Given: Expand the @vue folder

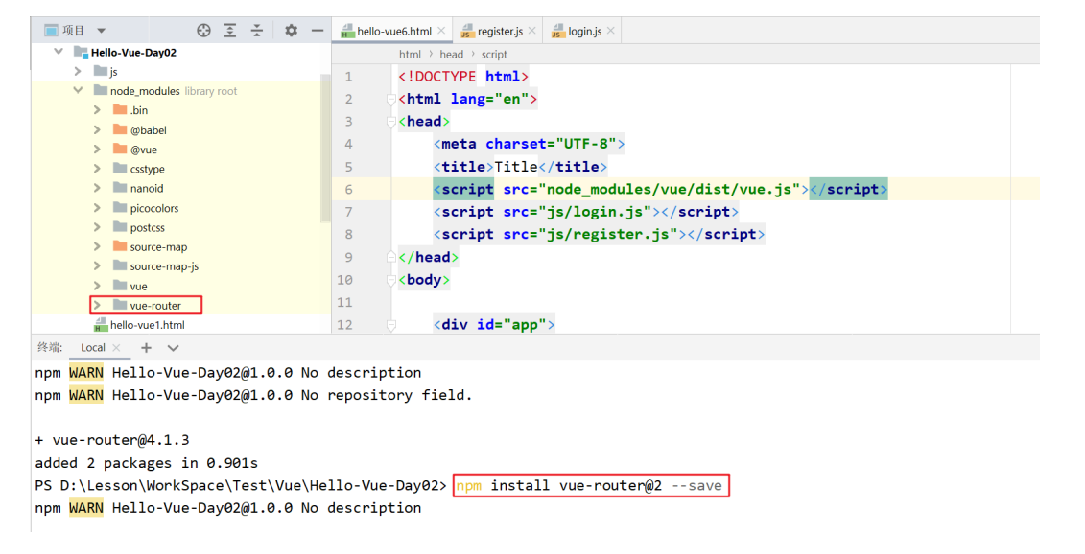Looking at the screenshot, I should click(97, 150).
